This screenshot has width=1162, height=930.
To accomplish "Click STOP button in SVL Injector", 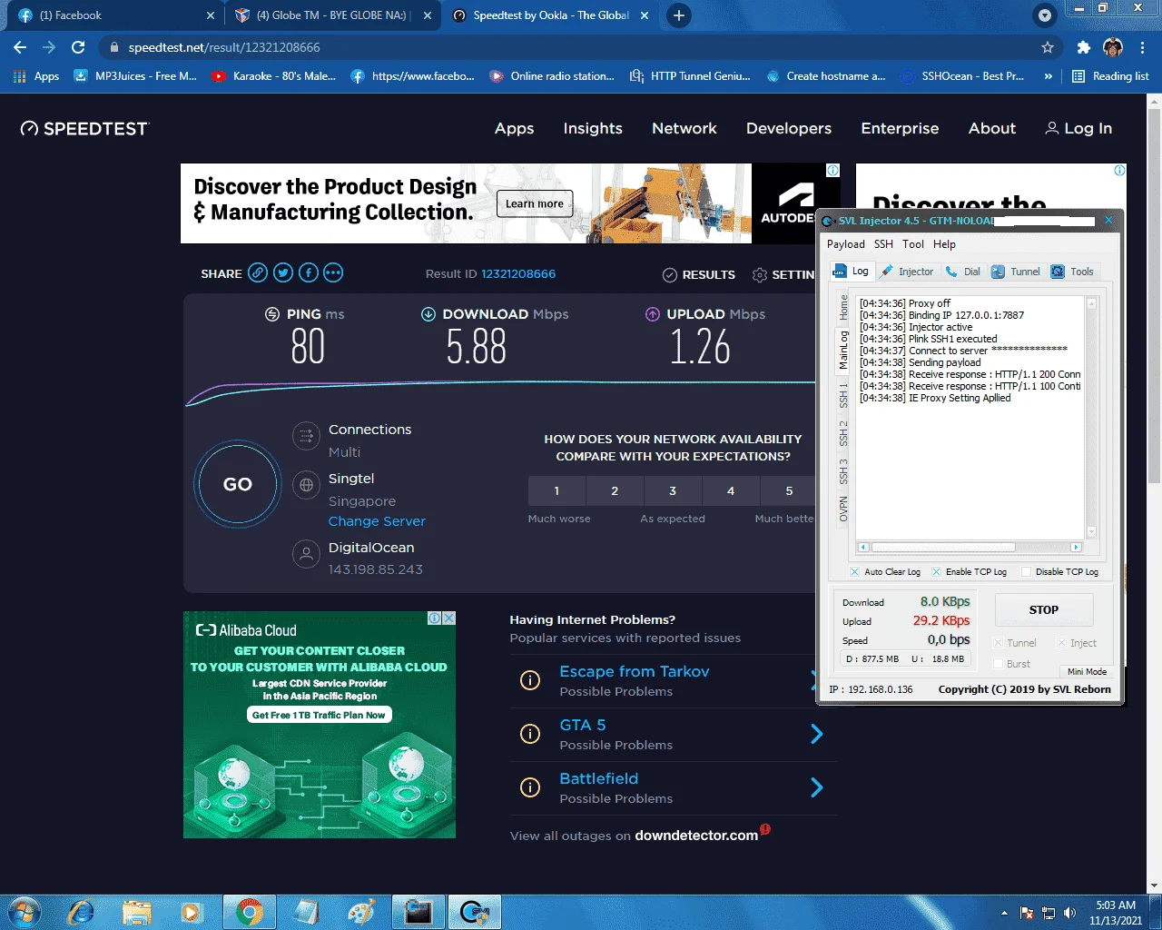I will click(x=1044, y=609).
